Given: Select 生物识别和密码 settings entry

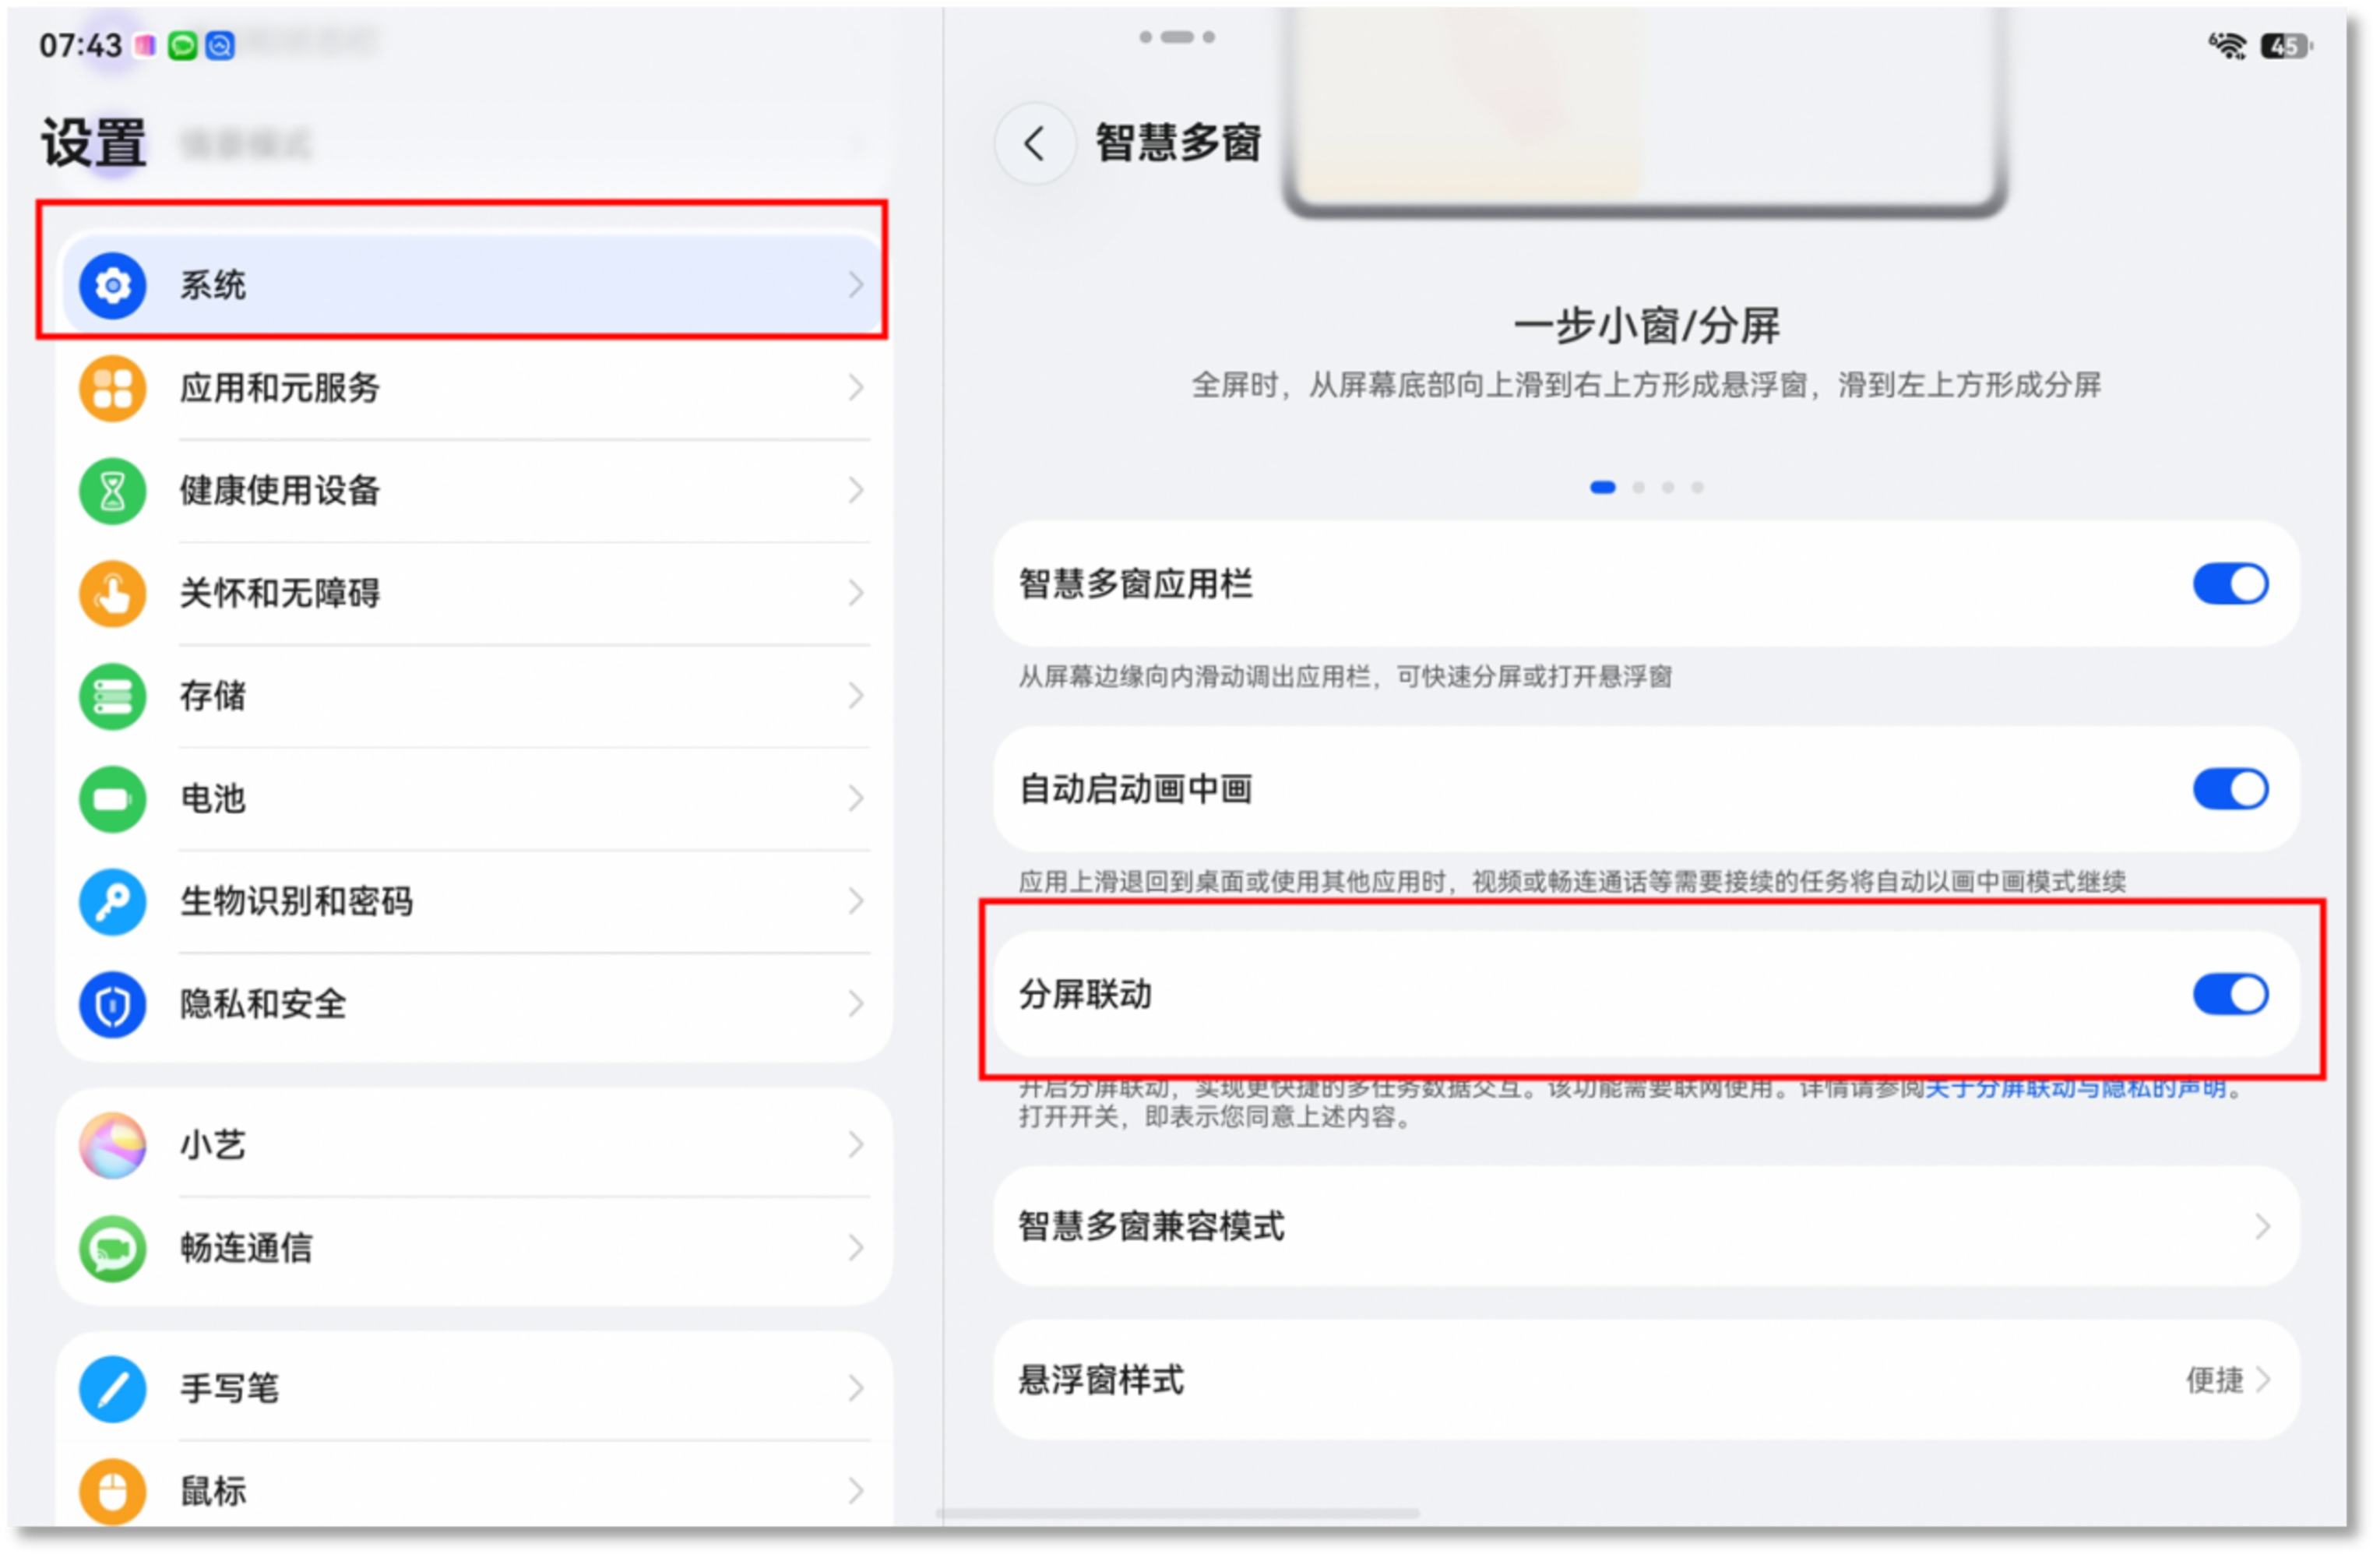Looking at the screenshot, I should pos(475,904).
